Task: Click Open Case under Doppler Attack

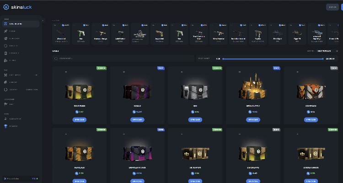Action: 137,181
